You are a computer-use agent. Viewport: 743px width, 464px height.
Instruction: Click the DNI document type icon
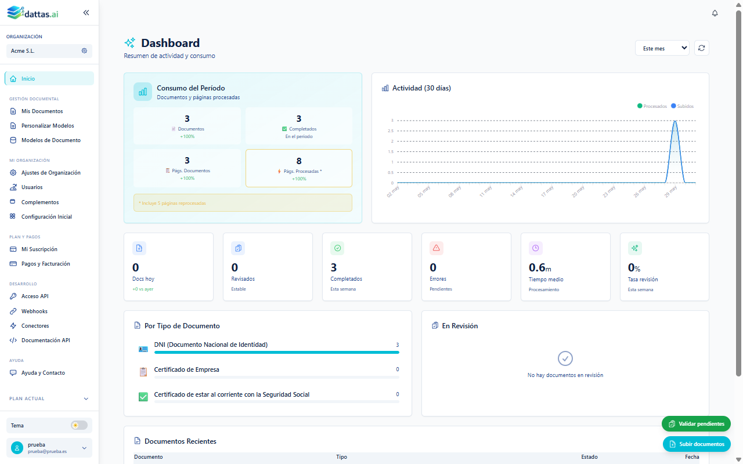pos(143,349)
